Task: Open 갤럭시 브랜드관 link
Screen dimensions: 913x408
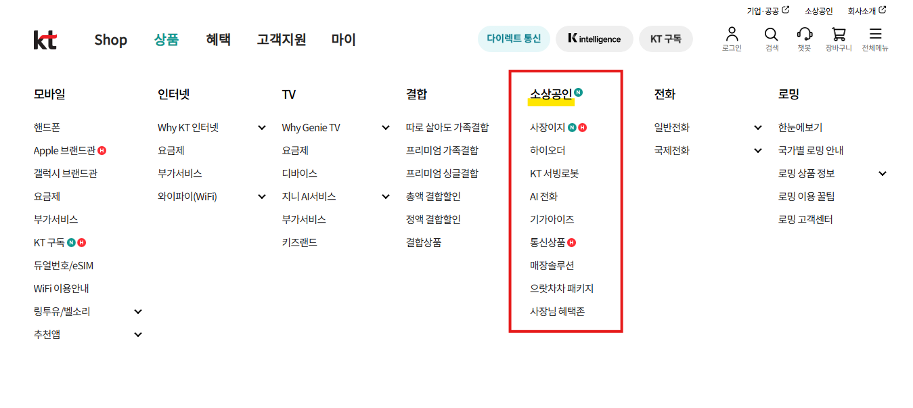Action: tap(66, 174)
